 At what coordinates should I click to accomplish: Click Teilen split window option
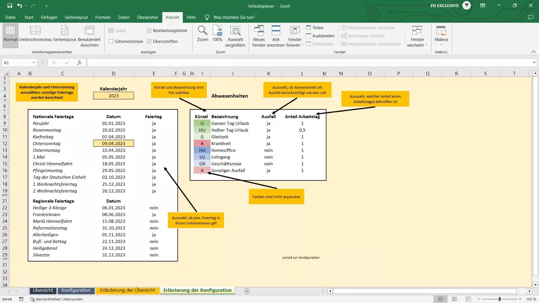point(315,28)
